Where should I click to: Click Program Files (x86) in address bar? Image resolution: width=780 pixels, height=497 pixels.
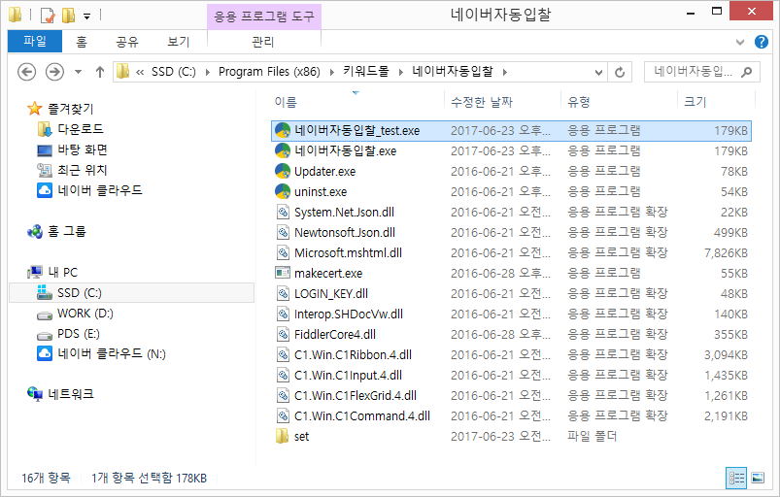click(269, 72)
